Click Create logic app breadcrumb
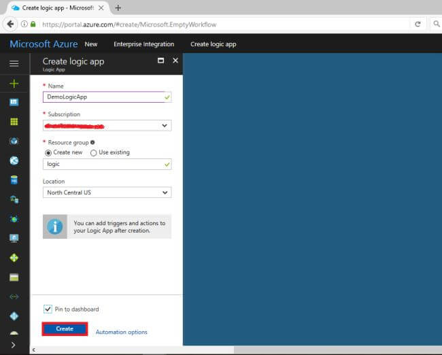Viewport: 442px width, 355px height. tap(214, 44)
